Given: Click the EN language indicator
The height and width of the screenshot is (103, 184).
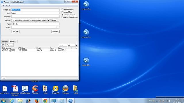Looking at the screenshot, I should tap(150, 101).
